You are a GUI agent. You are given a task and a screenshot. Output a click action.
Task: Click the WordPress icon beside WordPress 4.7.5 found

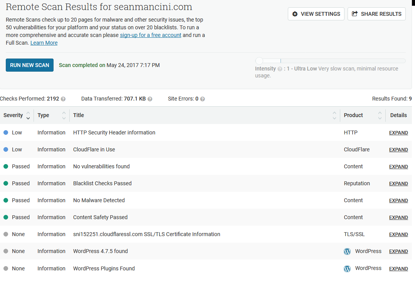click(x=347, y=251)
